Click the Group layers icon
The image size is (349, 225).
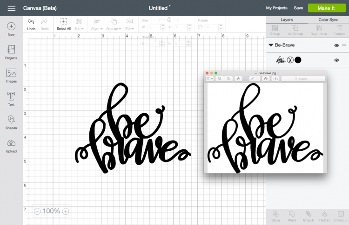tap(275, 30)
